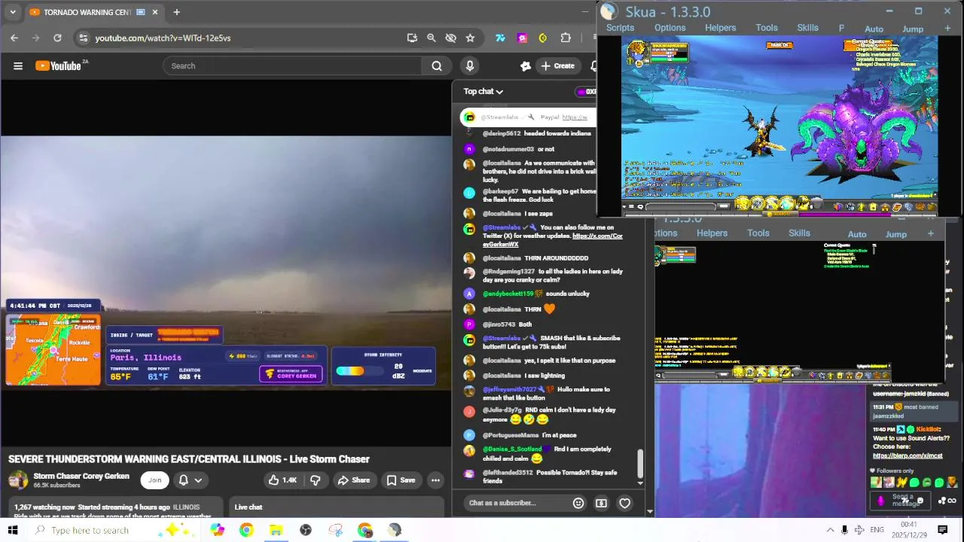Open the YouTube guide hamburger menu
964x542 pixels.
[x=18, y=66]
